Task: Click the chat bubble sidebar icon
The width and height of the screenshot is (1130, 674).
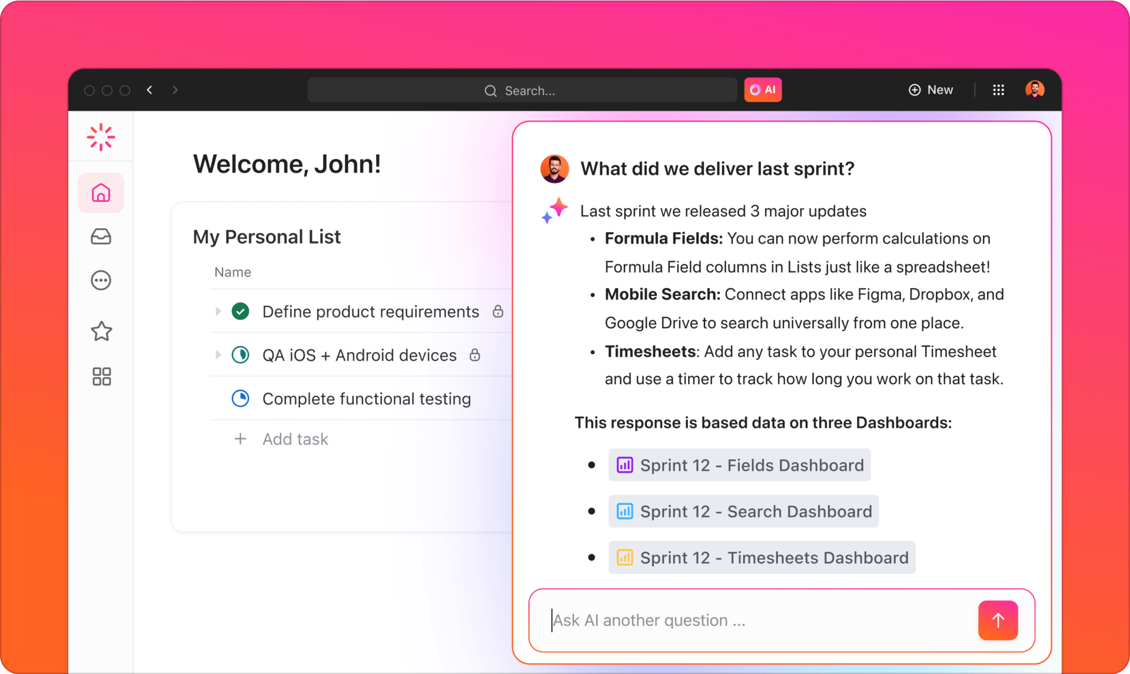Action: [101, 281]
